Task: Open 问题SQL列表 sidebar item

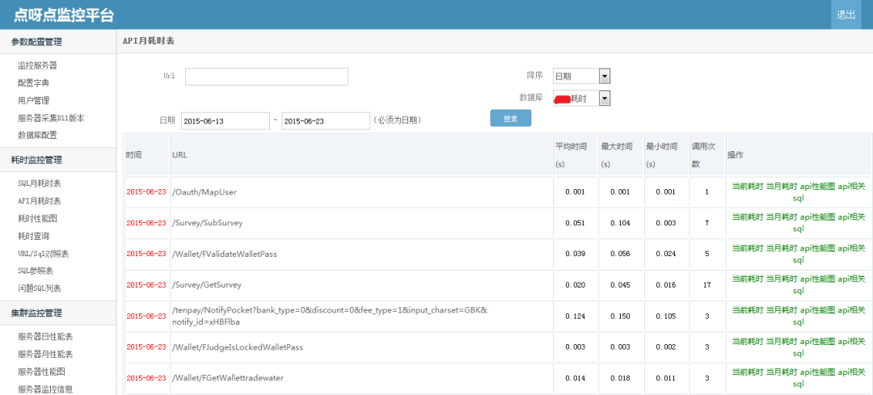Action: (x=40, y=288)
